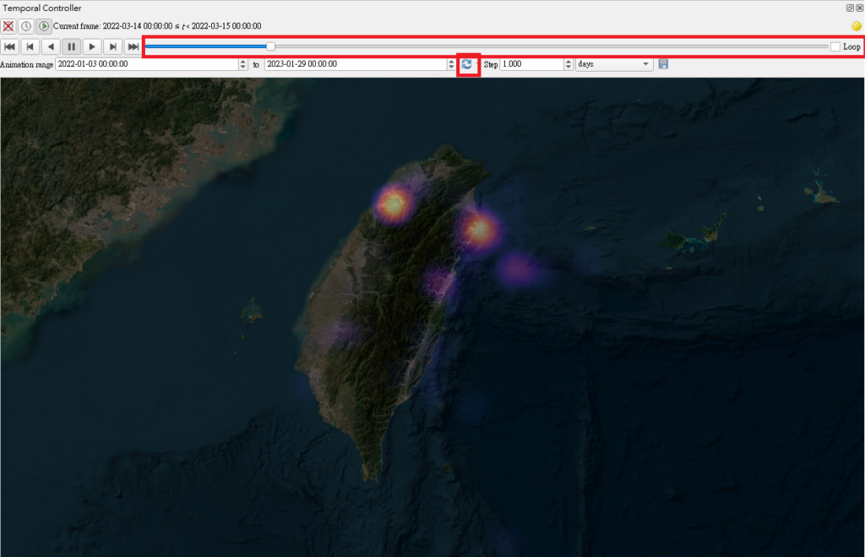Export animation with the save icon
Viewport: 865px width, 557px height.
point(663,64)
